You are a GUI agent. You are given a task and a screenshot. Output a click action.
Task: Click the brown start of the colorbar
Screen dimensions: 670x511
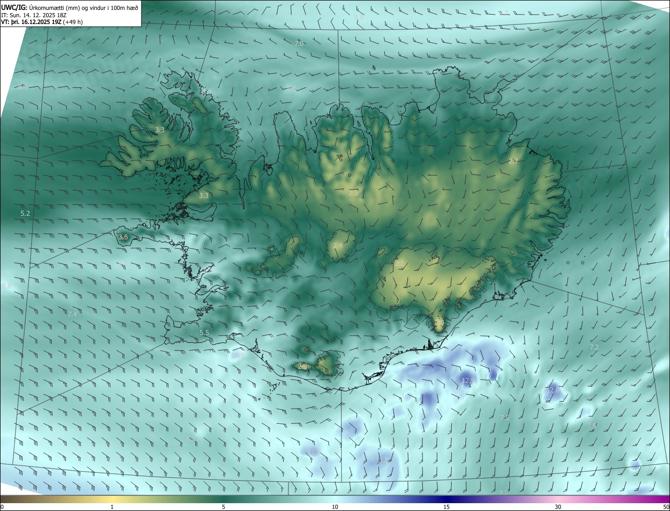(6, 499)
